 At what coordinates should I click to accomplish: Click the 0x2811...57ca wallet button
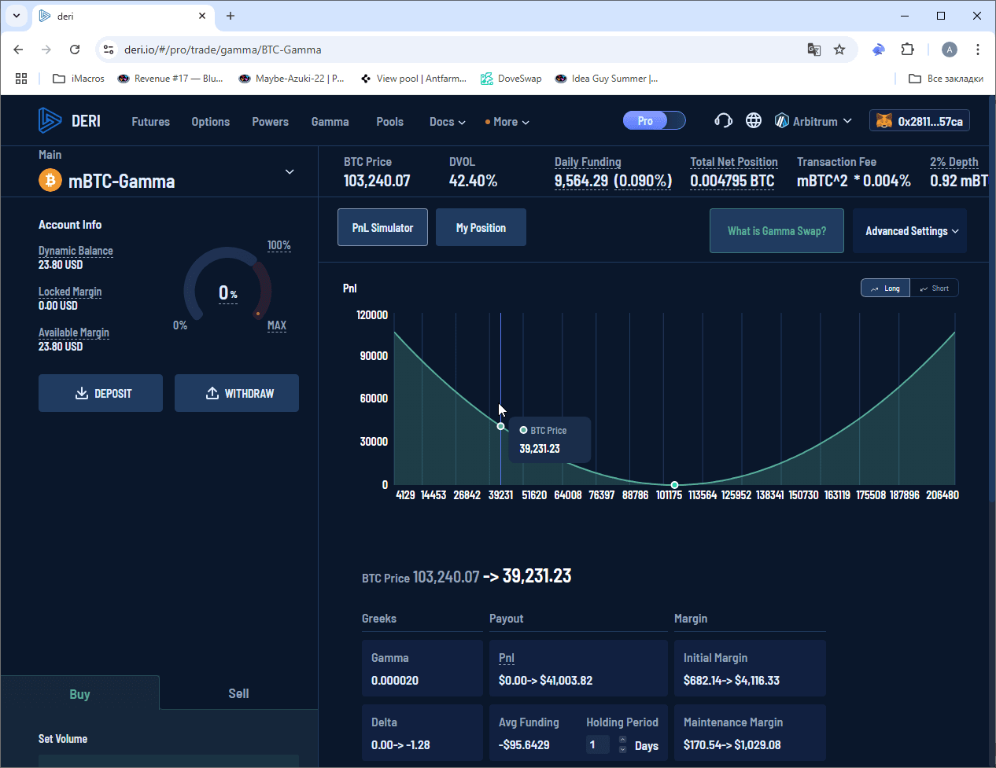point(920,121)
